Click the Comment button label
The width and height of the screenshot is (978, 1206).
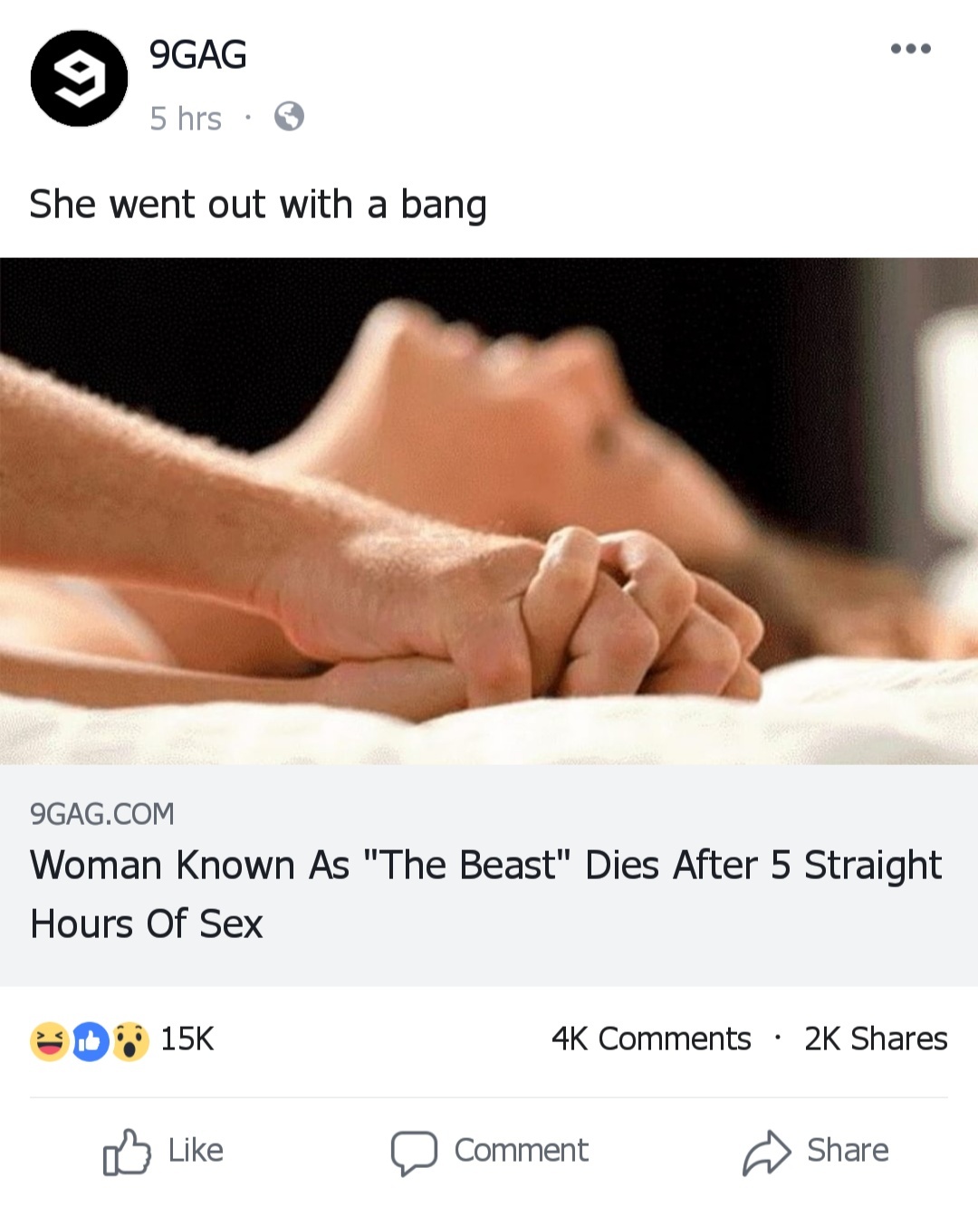[522, 1151]
